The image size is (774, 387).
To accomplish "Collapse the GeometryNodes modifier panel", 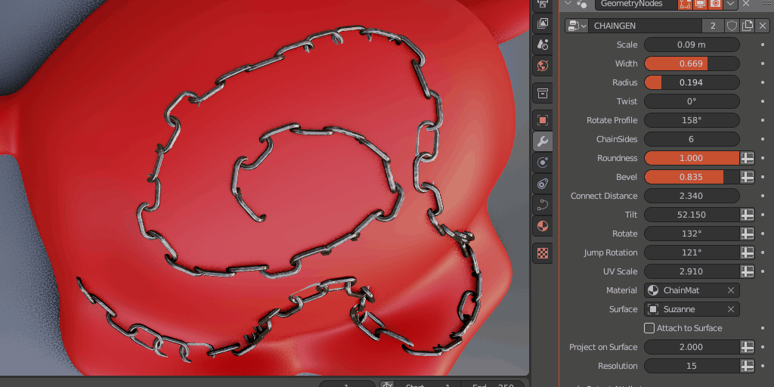I will coord(567,3).
